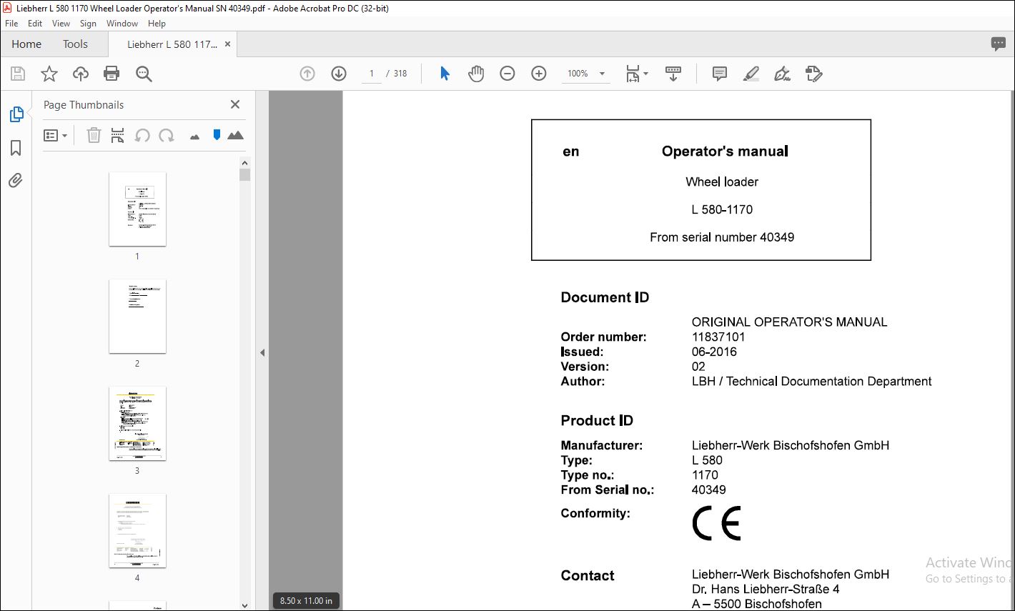
Task: Open zoom level 100% dropdown
Action: (x=586, y=74)
